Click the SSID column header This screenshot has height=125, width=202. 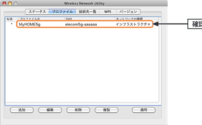89,19
